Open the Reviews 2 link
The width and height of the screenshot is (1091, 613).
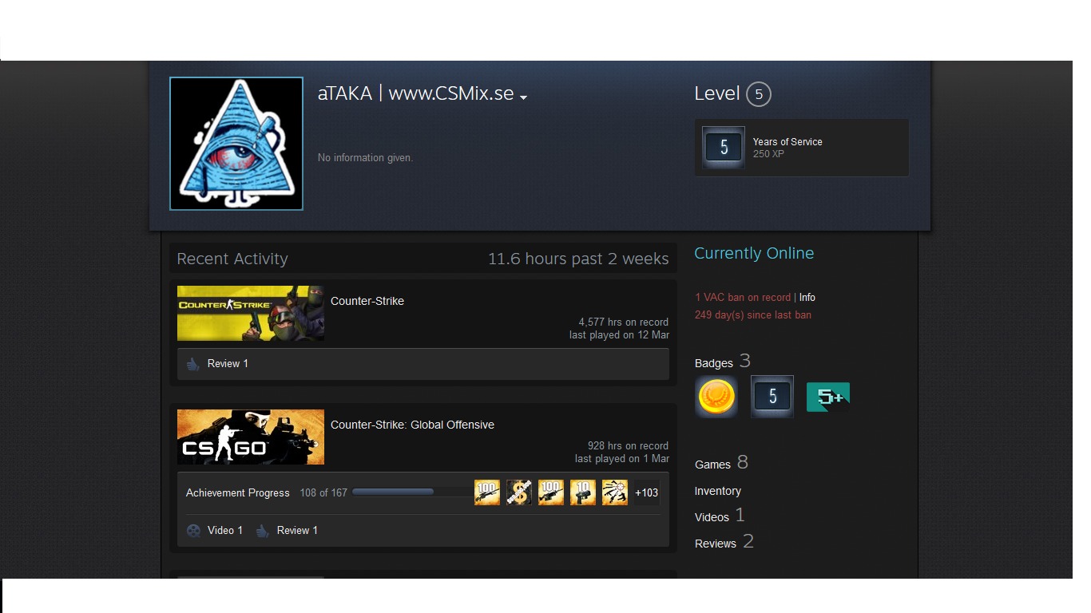pos(724,542)
